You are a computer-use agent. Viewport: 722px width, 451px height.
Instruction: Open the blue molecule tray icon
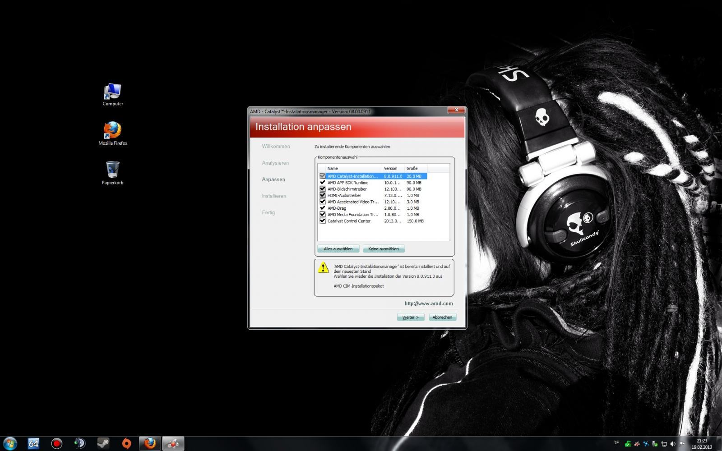pos(646,444)
